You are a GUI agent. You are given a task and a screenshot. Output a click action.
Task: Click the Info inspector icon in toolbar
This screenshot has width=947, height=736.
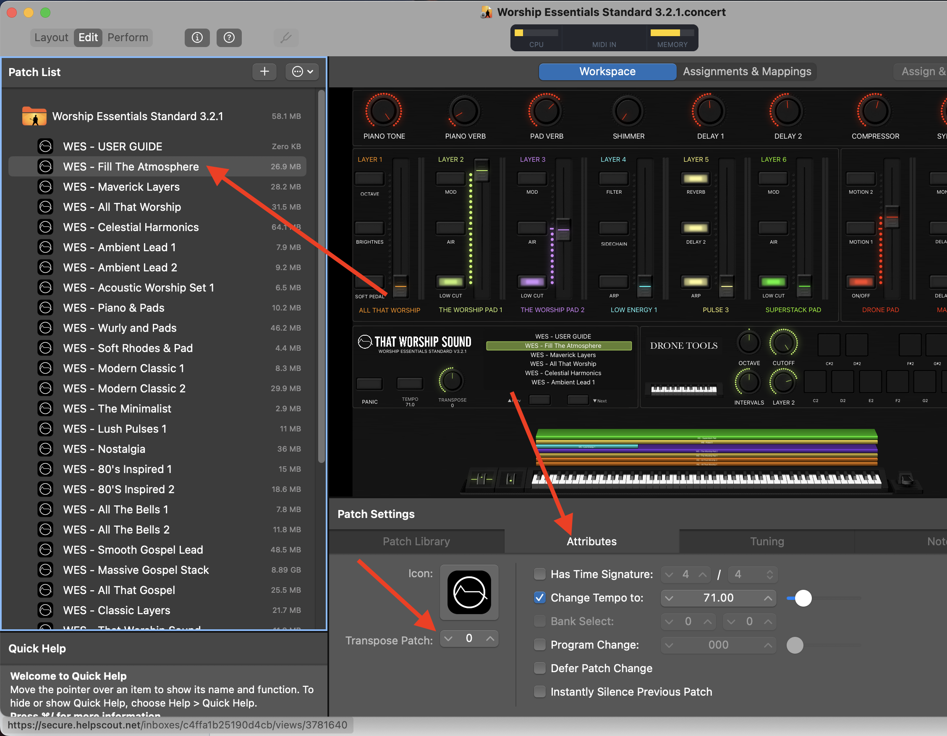[197, 38]
